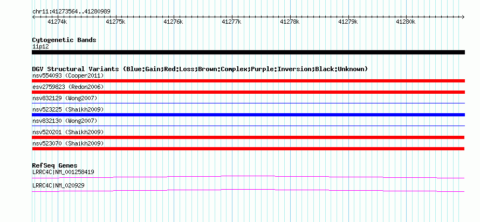The height and width of the screenshot is (222, 480).
Task: Click the DGV Structural Variants track title
Action: (200, 69)
